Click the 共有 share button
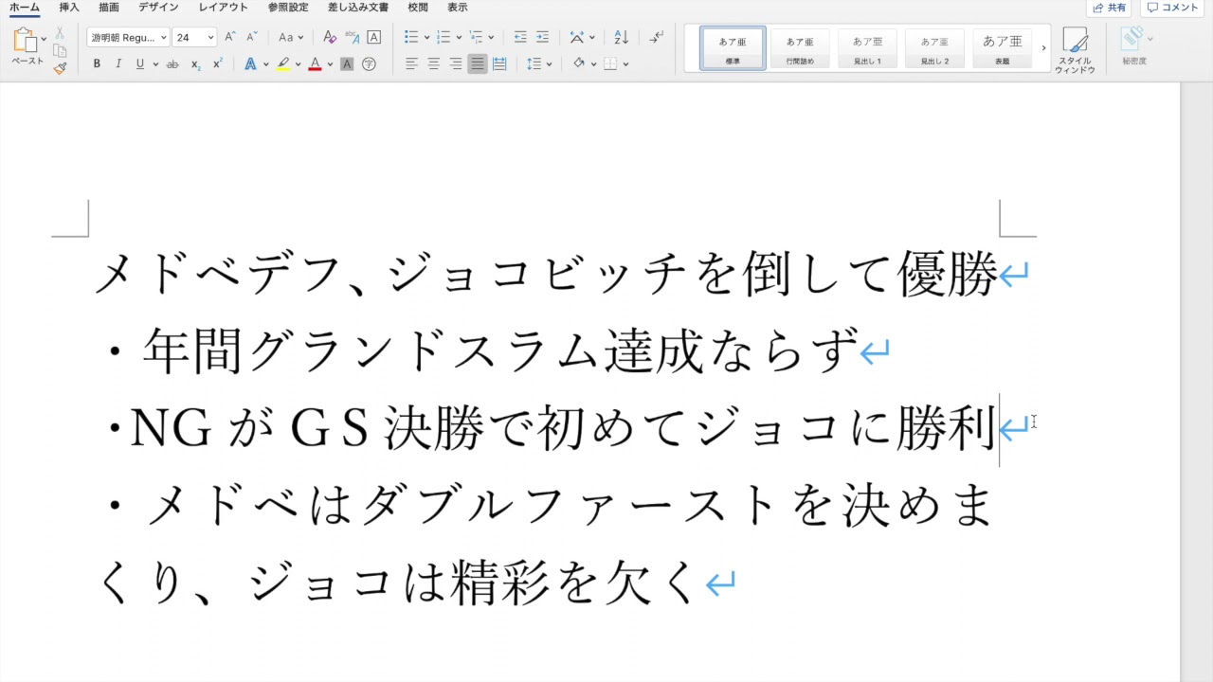The image size is (1213, 682). point(1110,8)
